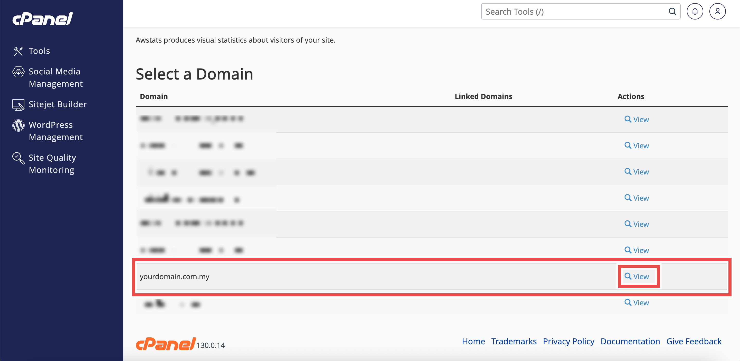Click the search magnifier icon in search box
Image resolution: width=740 pixels, height=361 pixels.
[672, 12]
